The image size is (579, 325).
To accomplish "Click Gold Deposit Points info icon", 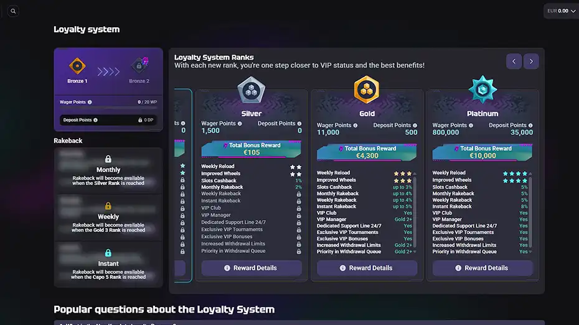I will click(415, 126).
